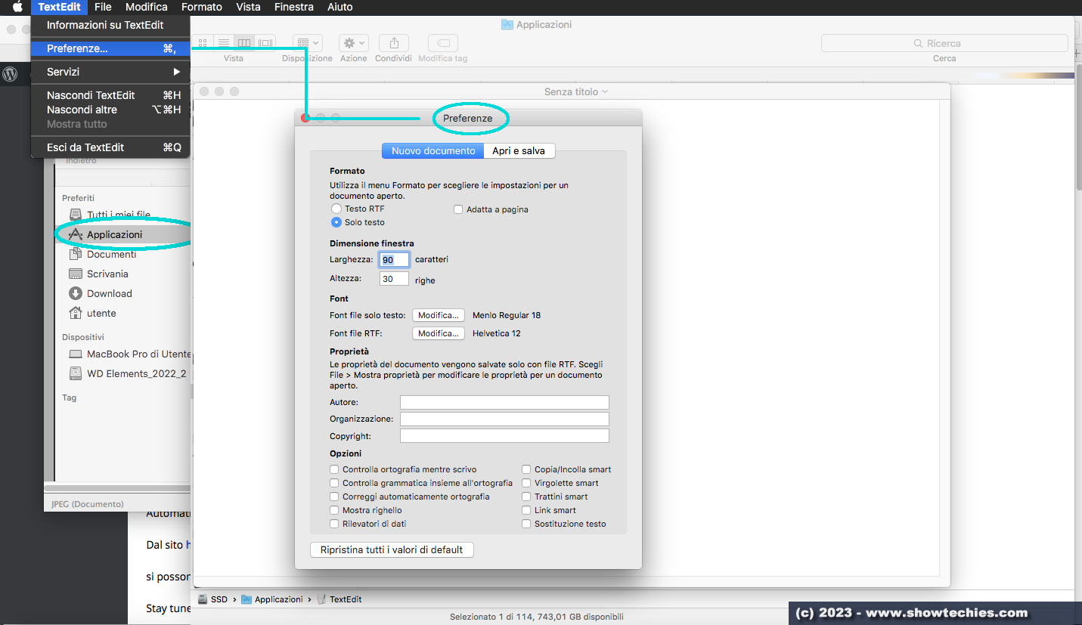This screenshot has width=1082, height=625.
Task: Click the Finder Ricerca search field
Action: click(x=944, y=43)
